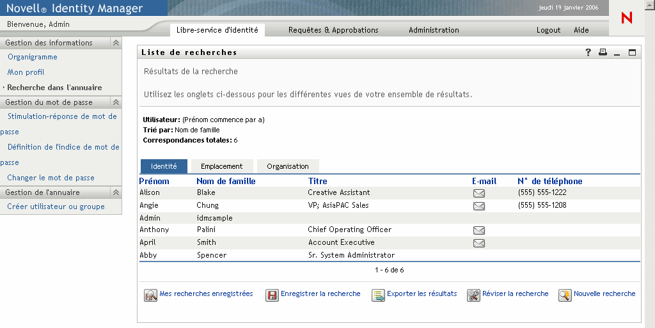Open Mon profil link
Viewport: 655px width, 328px height.
click(26, 72)
